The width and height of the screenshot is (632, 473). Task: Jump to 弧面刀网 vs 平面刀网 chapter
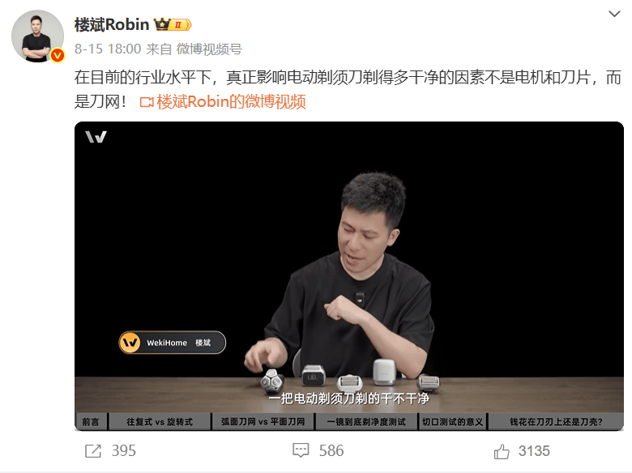click(x=263, y=421)
